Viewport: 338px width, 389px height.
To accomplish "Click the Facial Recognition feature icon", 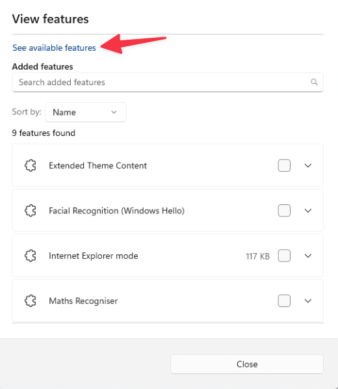I will coord(31,211).
